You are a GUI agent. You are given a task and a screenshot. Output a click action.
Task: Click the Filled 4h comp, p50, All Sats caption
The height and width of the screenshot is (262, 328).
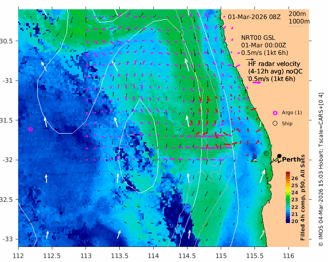[x=302, y=197]
